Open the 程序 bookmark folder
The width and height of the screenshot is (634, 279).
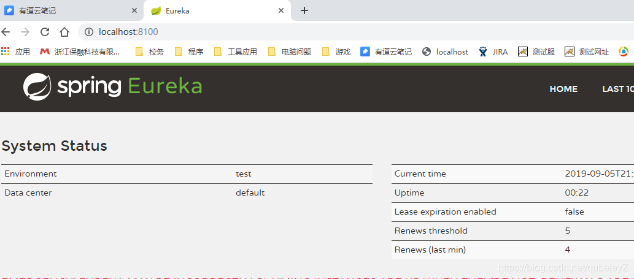pos(189,52)
